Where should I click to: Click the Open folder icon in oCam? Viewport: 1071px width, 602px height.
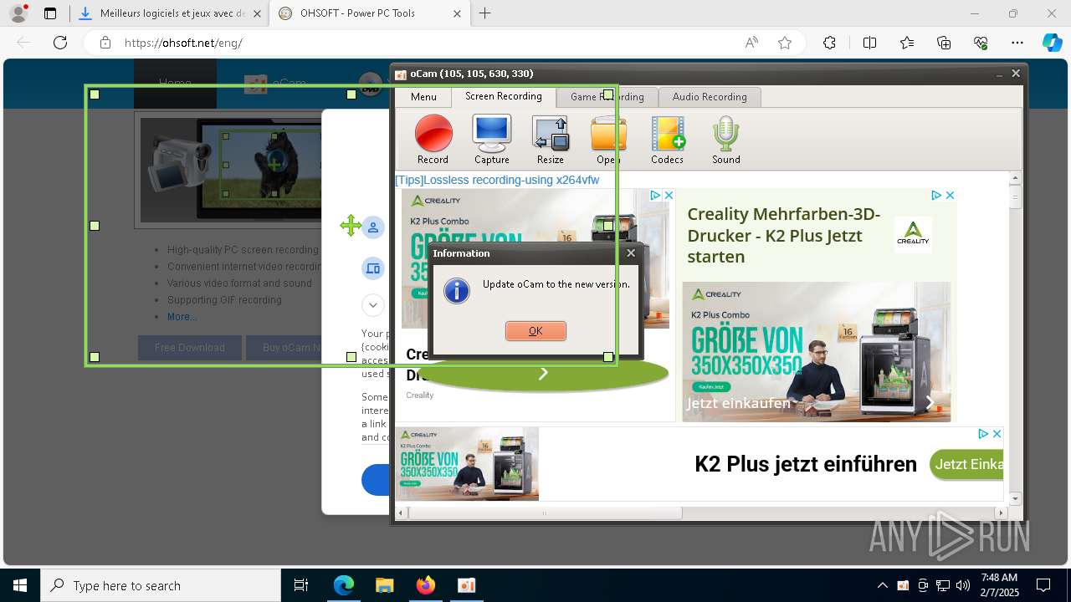[x=608, y=140]
